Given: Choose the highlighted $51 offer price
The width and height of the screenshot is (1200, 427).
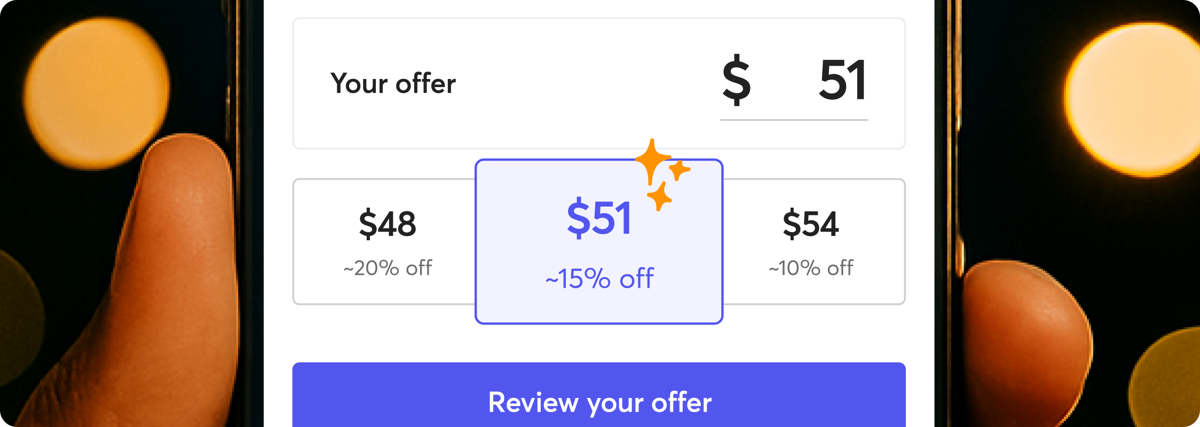Looking at the screenshot, I should tap(598, 218).
